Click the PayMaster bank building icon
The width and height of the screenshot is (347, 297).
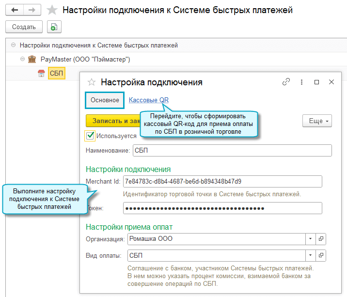click(32, 59)
